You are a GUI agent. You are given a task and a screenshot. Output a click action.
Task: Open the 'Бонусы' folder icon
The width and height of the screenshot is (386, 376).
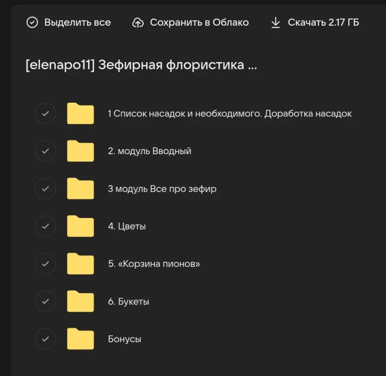80,339
